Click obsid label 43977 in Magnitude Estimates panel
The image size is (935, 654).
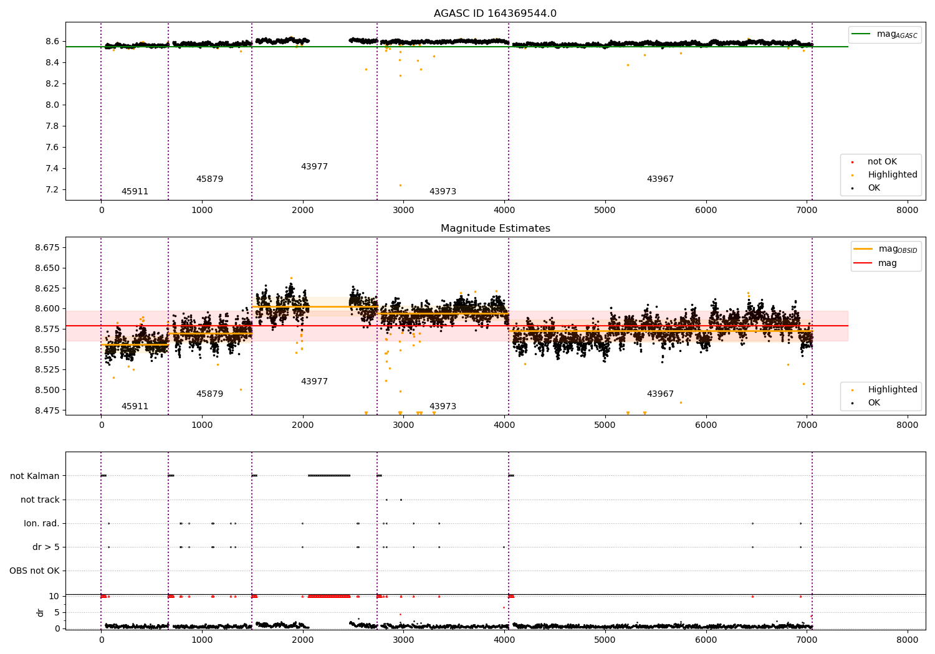click(x=314, y=382)
